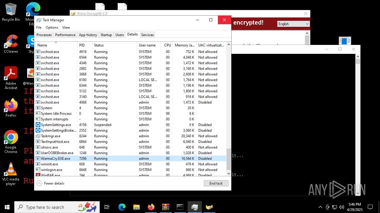This screenshot has width=380, height=213.
Task: Sort by the Memory column header
Action: 184,45
